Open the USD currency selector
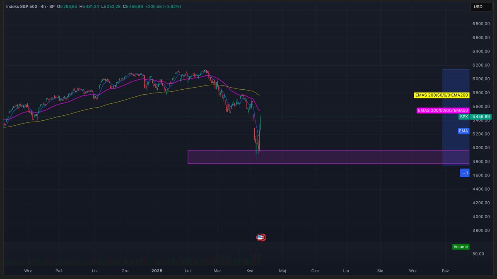Screen dimensions: 497x279 click(480, 7)
